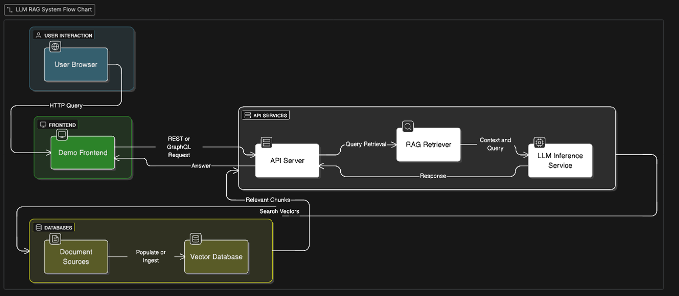Click the person icon in the USER INTERACTION header
Screen dimensions: 679x296
click(x=38, y=34)
